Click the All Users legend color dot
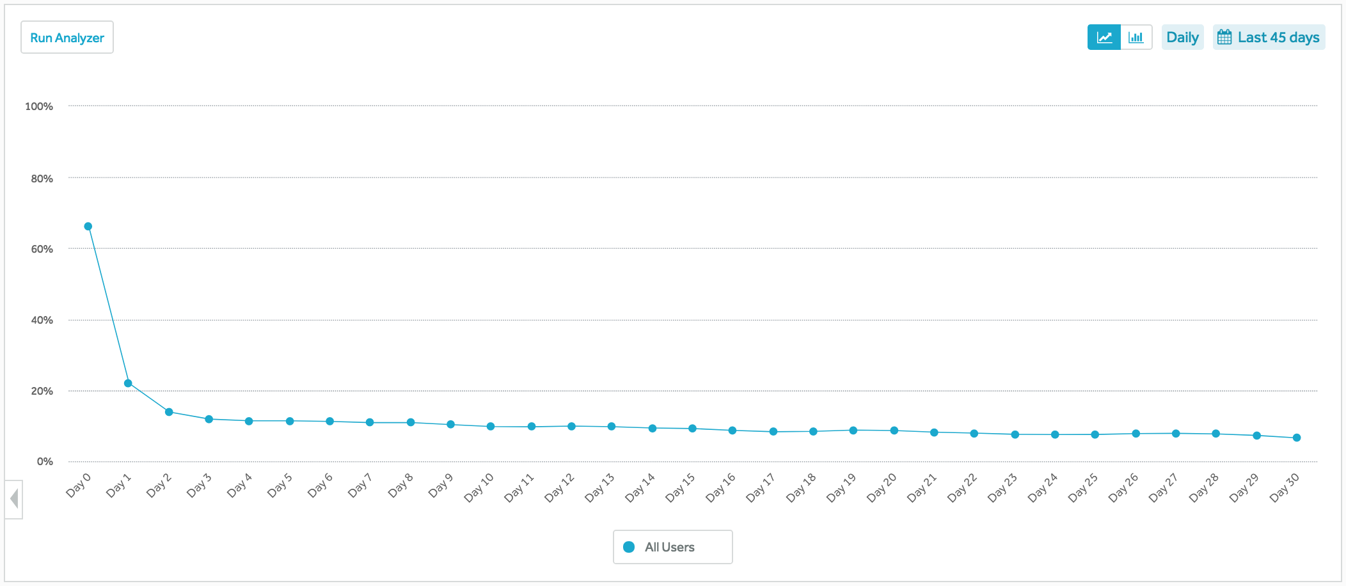The height and width of the screenshot is (586, 1346). click(x=629, y=547)
